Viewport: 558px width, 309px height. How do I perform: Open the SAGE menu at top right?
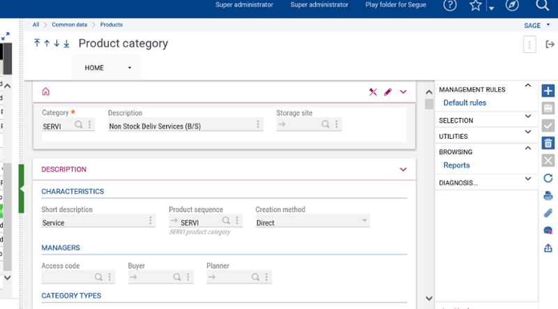pos(535,26)
